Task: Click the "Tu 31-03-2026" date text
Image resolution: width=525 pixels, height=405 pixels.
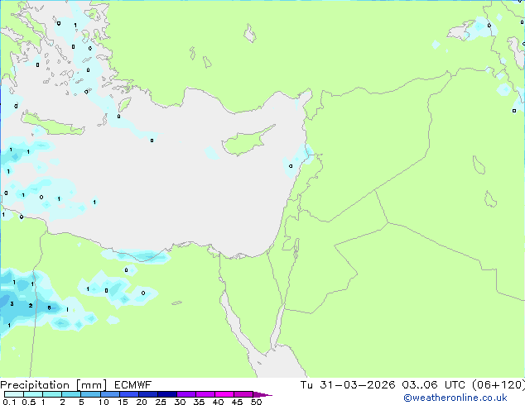Action: coord(348,385)
